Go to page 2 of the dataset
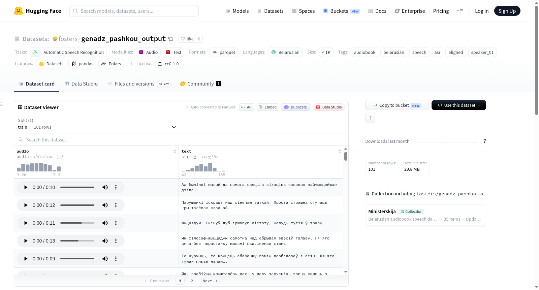The image size is (539, 290). pos(192,281)
